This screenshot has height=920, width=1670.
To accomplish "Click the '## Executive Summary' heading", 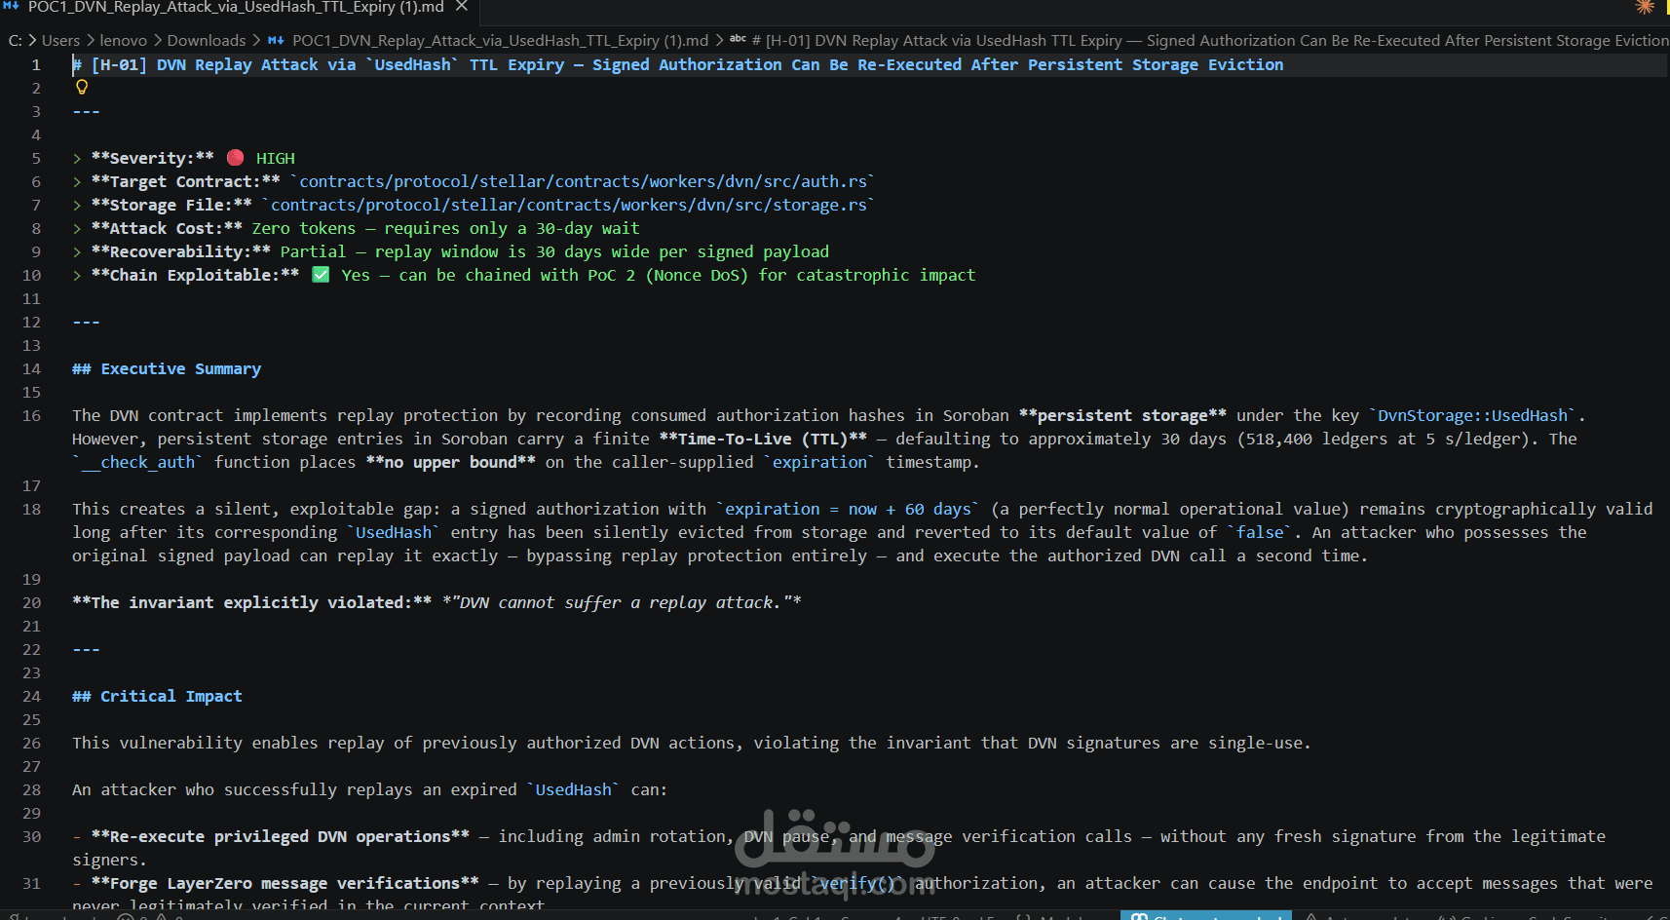I will pos(167,368).
